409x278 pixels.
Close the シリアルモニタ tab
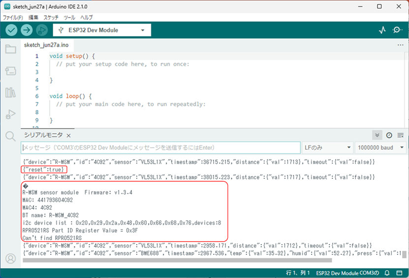69,136
